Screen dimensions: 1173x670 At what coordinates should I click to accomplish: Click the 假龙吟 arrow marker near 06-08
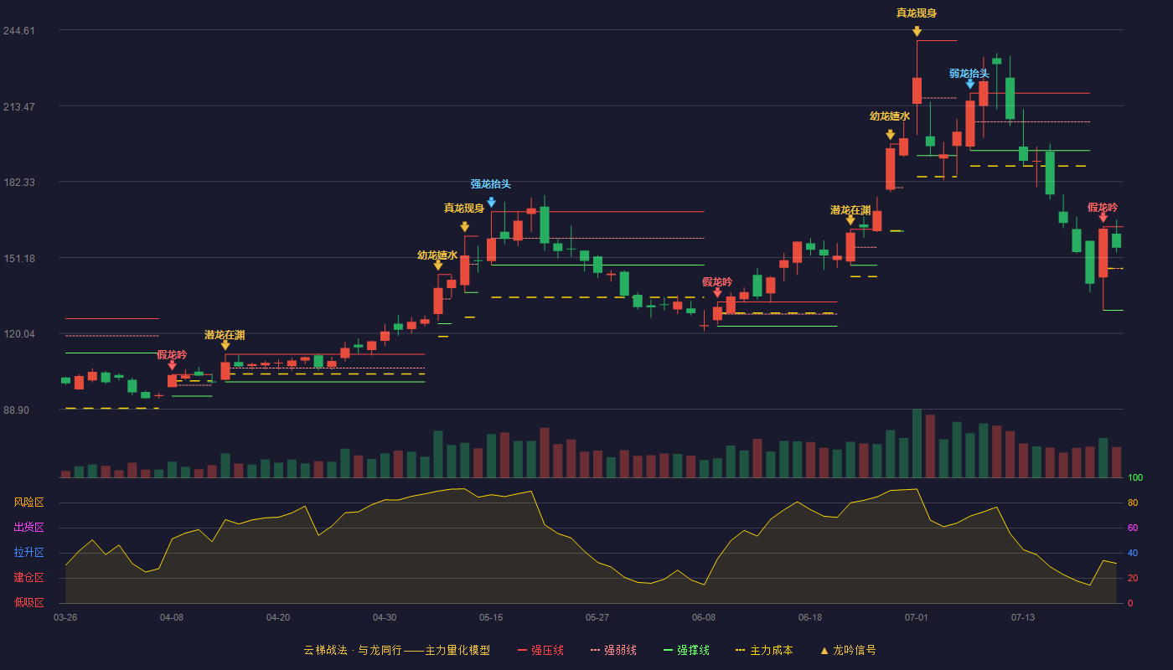(x=717, y=292)
